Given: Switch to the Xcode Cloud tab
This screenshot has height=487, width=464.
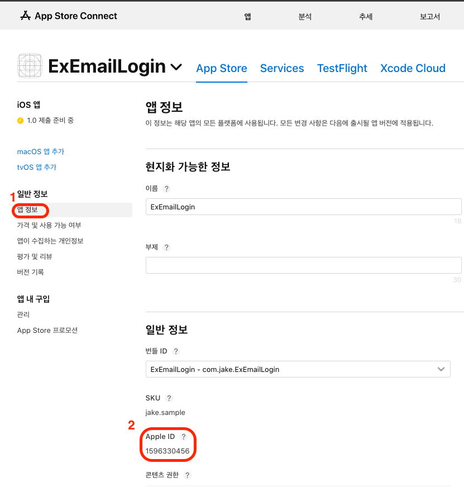Looking at the screenshot, I should pos(413,68).
